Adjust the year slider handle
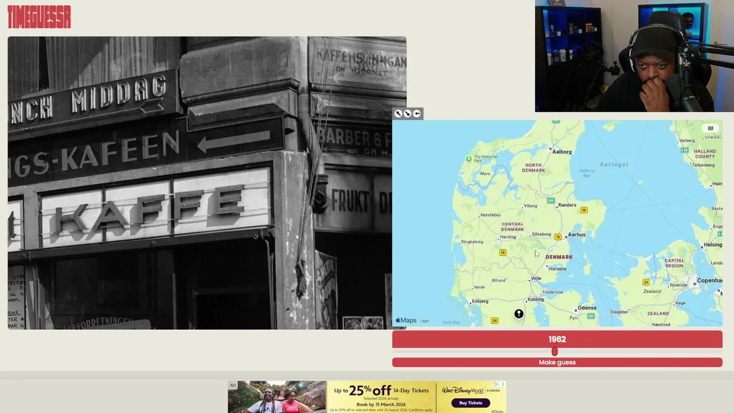This screenshot has height=413, width=734. coord(555,351)
